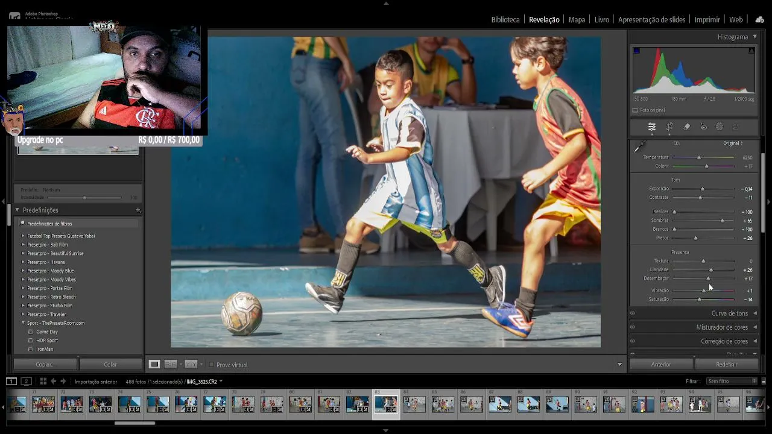Collapse Sport - ThePresetsRoom.com preset folder
The image size is (772, 434).
coord(23,323)
